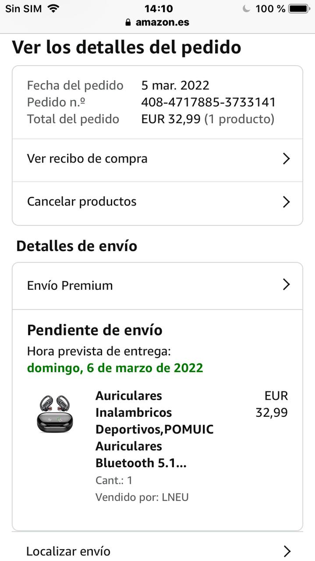The height and width of the screenshot is (561, 315).
Task: Tap delivery date domingo, 6 de marzo
Action: (x=115, y=368)
